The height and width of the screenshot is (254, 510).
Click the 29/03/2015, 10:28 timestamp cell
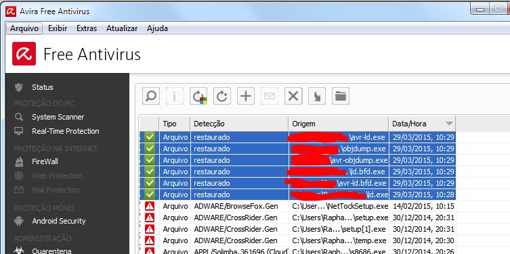[423, 195]
